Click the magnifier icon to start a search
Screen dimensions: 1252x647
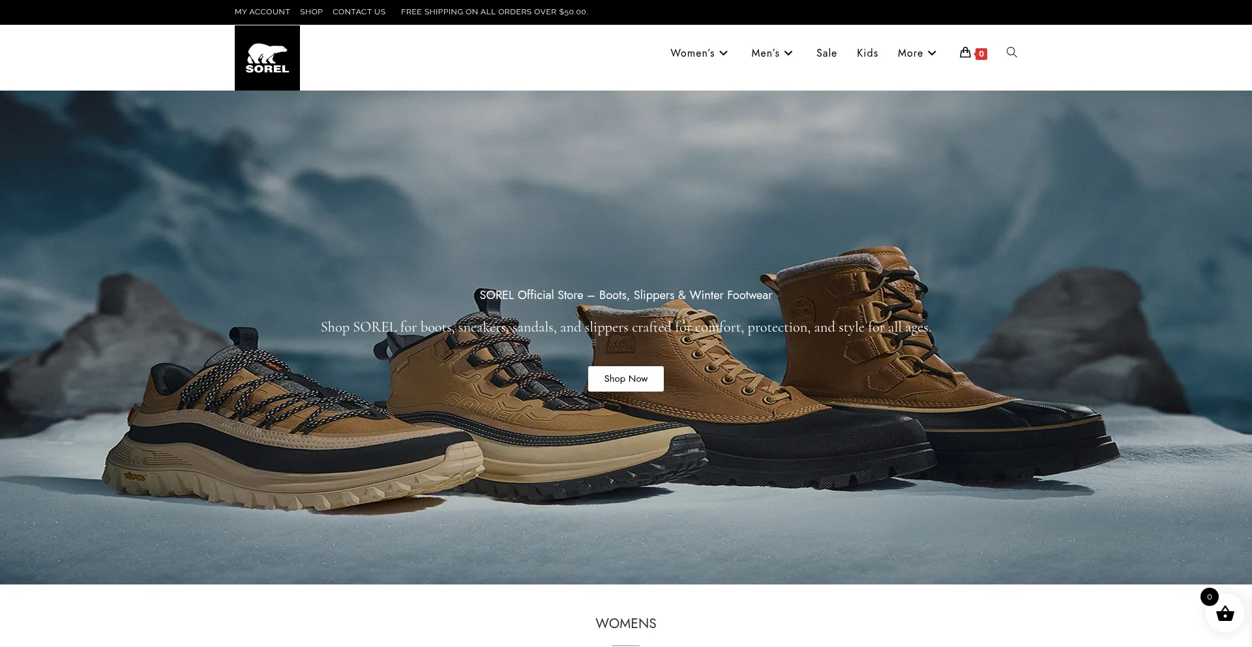click(1011, 52)
